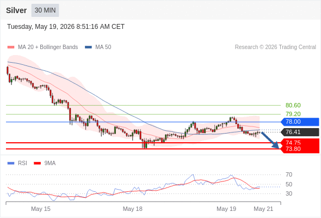Viewport: 321px width, 218px height.
Task: Click the green 80.60 resistance label
Action: (293, 105)
